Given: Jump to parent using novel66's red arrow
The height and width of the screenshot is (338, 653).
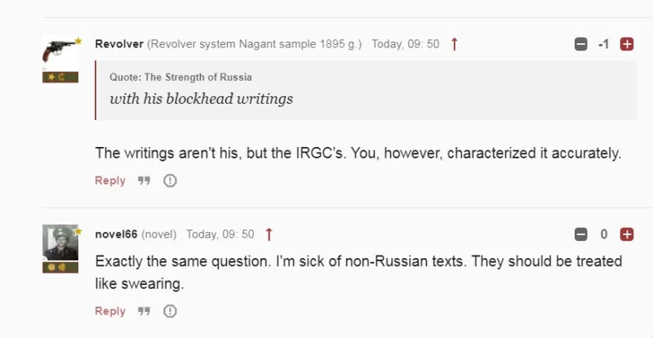Looking at the screenshot, I should coord(269,235).
